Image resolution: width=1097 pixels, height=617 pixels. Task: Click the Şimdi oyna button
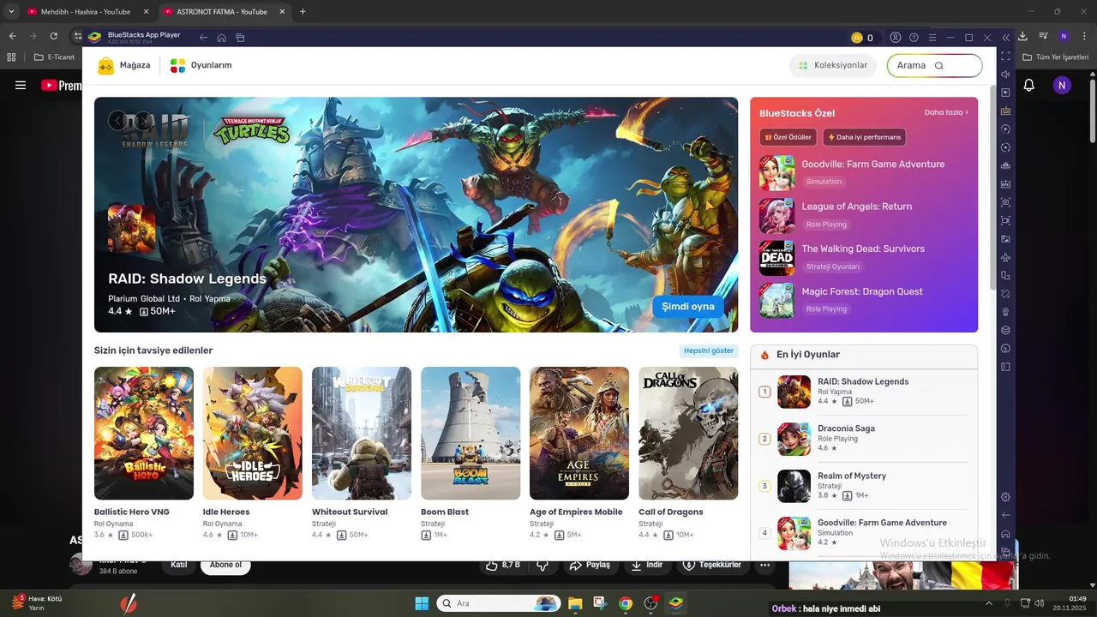coord(688,307)
